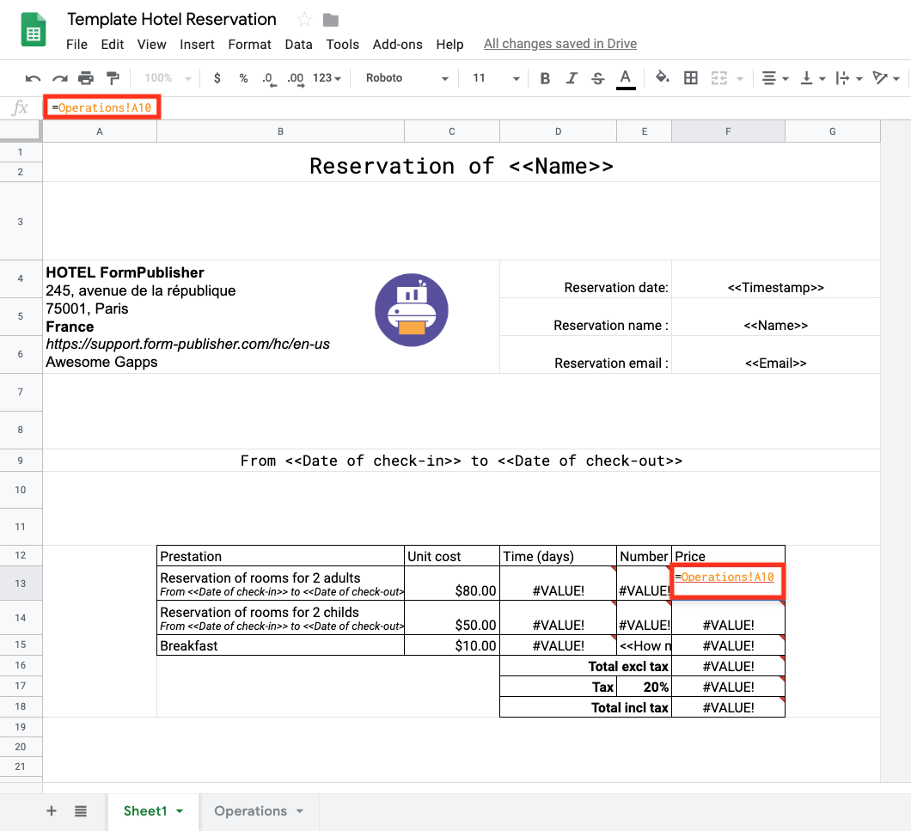Open the text wrapping dropdown
Screen dimensions: 911x831
pos(849,78)
